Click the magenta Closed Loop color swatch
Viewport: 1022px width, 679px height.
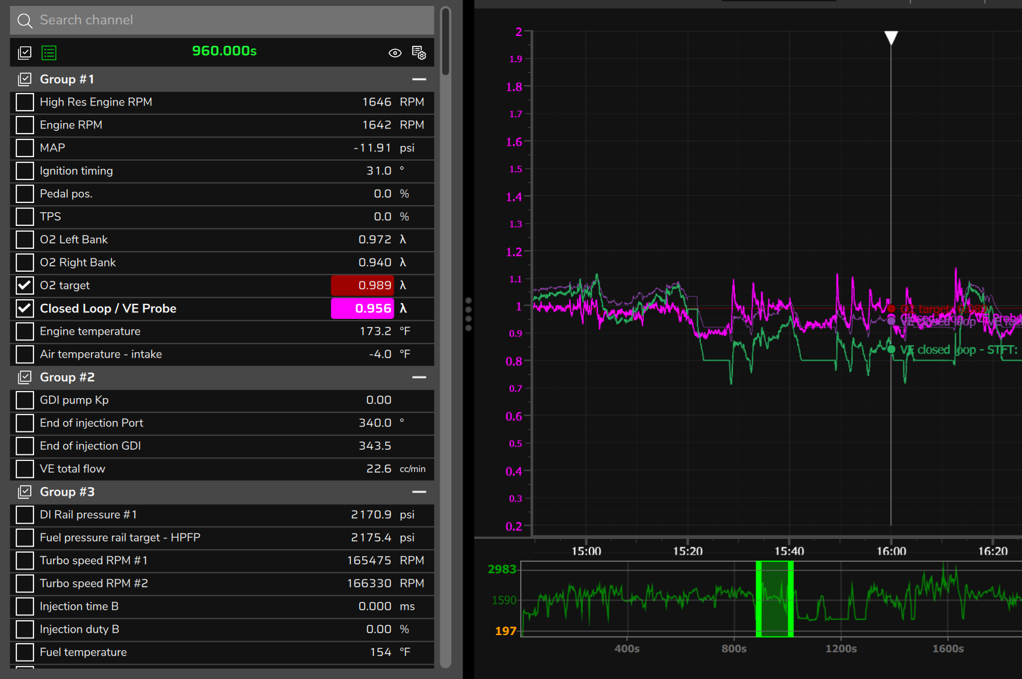(362, 308)
